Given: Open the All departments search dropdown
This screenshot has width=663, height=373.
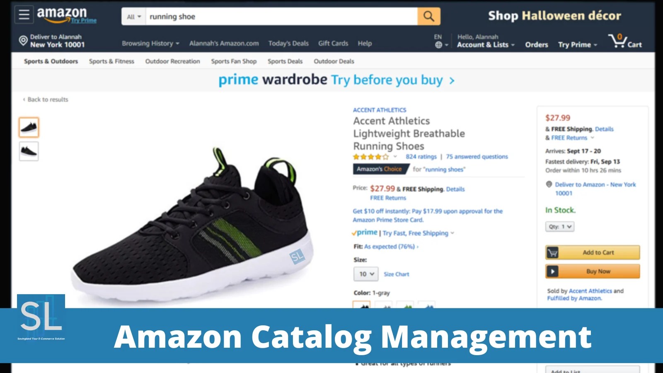Looking at the screenshot, I should tap(134, 17).
